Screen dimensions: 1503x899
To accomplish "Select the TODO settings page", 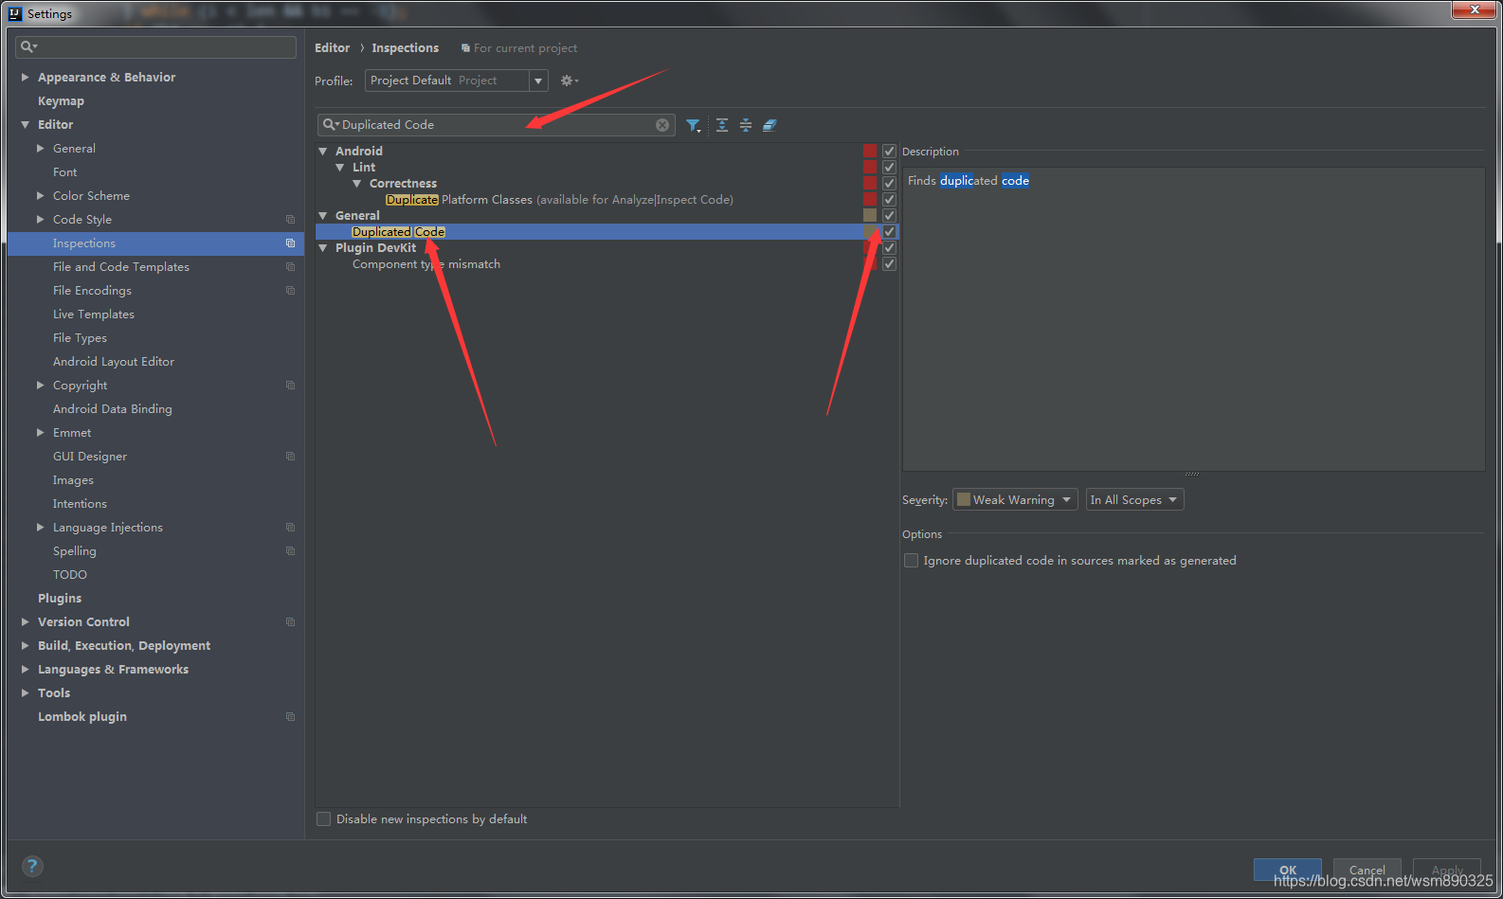I will coord(70,575).
